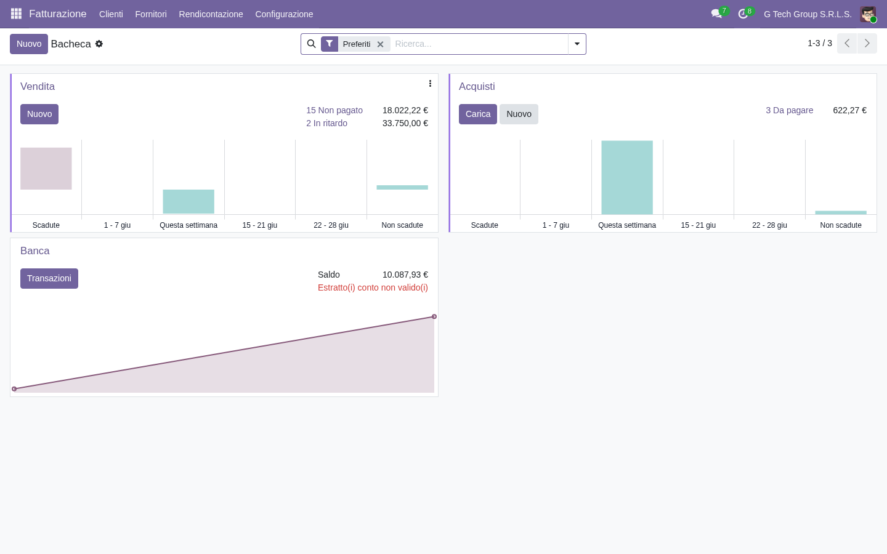The width and height of the screenshot is (887, 554).
Task: Click the 33.750,00 € amount
Action: tap(405, 123)
